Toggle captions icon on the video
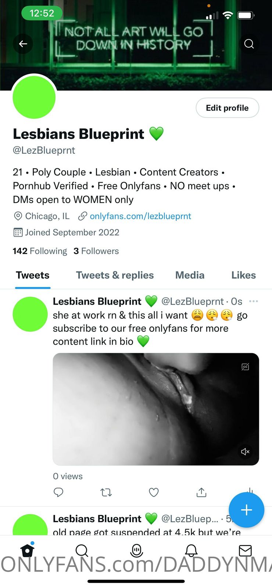Screen dimensions: 272x588 coord(245,367)
